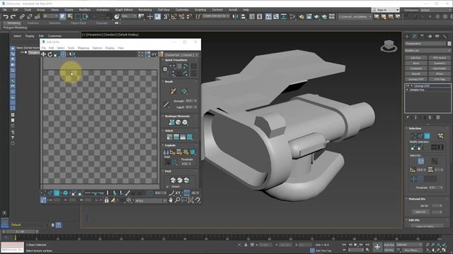
Task: Click the Pan hand tool in Edit UVWs
Action: tap(171, 200)
